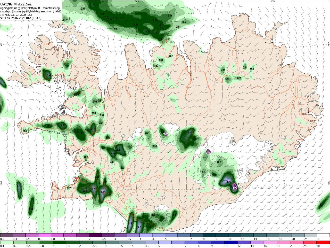Pick the bright magenta 0.5 swatch in snow legend
This screenshot has width=330, height=248.
coord(44,235)
